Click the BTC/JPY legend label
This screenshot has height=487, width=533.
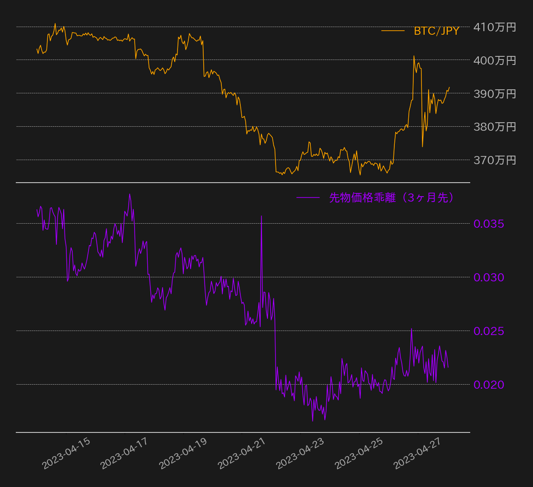point(436,31)
